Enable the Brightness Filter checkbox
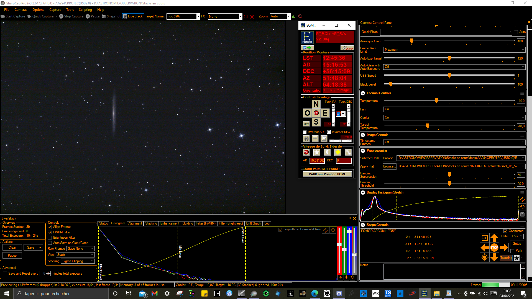Image resolution: width=532 pixels, height=299 pixels. 50,238
